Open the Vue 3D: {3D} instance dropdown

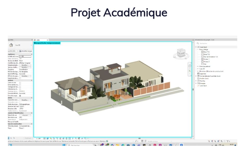[x=17, y=51]
